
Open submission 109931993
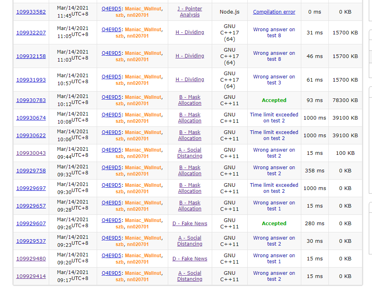(x=31, y=80)
